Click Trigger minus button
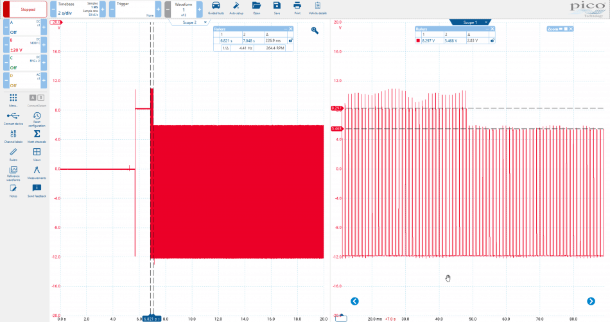 (x=112, y=10)
